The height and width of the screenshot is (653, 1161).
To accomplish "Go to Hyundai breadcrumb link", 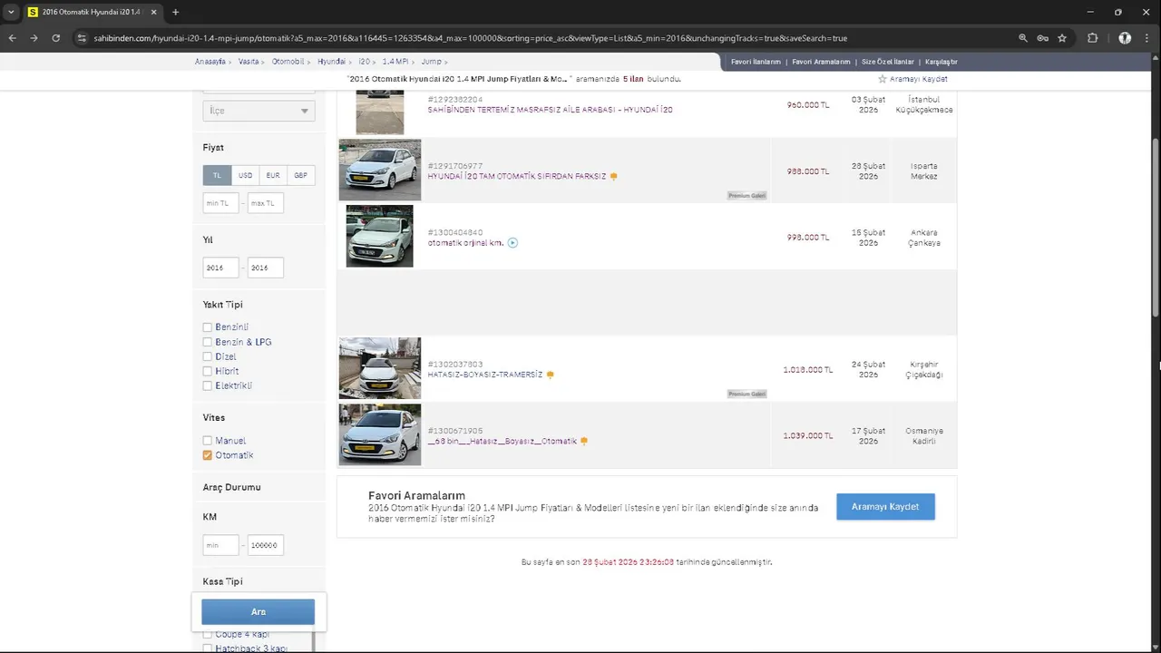I will click(332, 62).
